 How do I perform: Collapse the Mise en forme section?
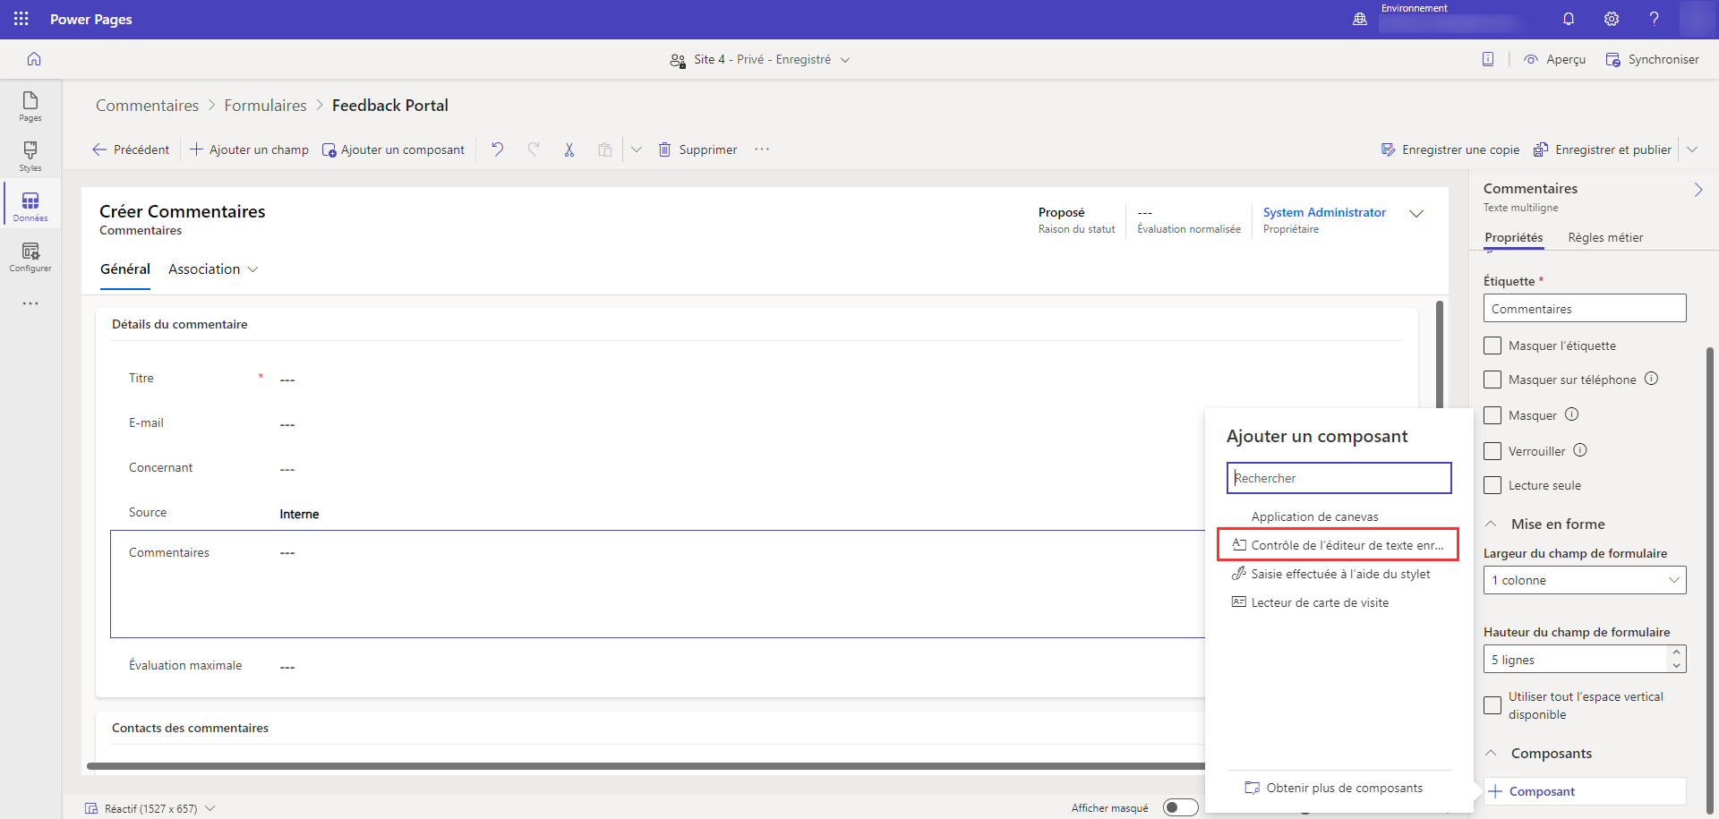[x=1492, y=524]
